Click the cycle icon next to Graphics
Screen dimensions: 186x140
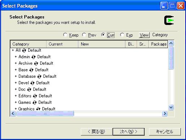38,109
